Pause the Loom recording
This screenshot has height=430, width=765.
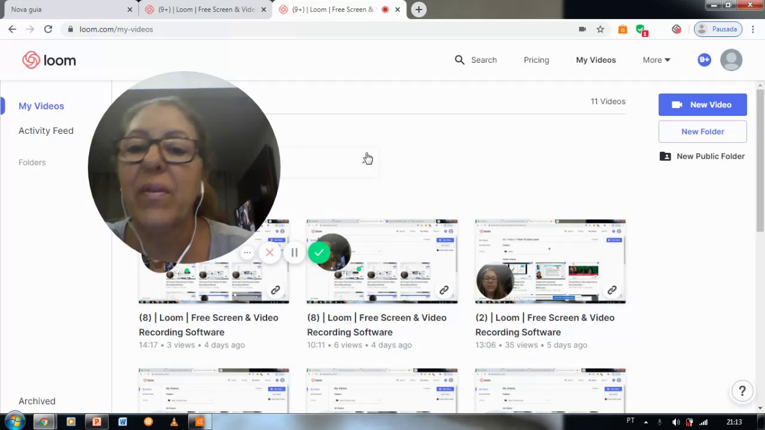(x=294, y=253)
